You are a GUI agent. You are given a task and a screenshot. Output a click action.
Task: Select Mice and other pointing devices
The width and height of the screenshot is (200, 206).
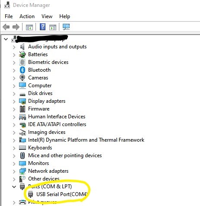65,155
